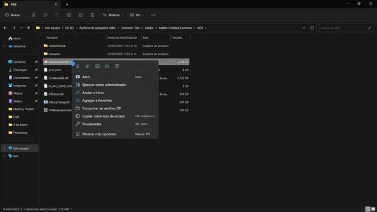
Task: Choose Ejecutar como administrador
Action: 115,85
